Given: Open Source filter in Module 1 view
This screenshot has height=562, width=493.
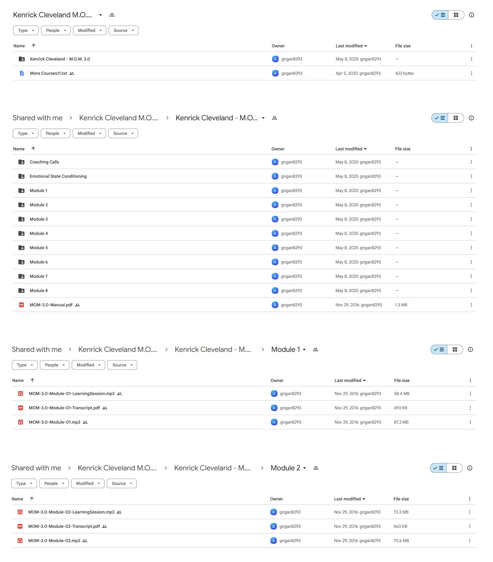Looking at the screenshot, I should point(122,365).
